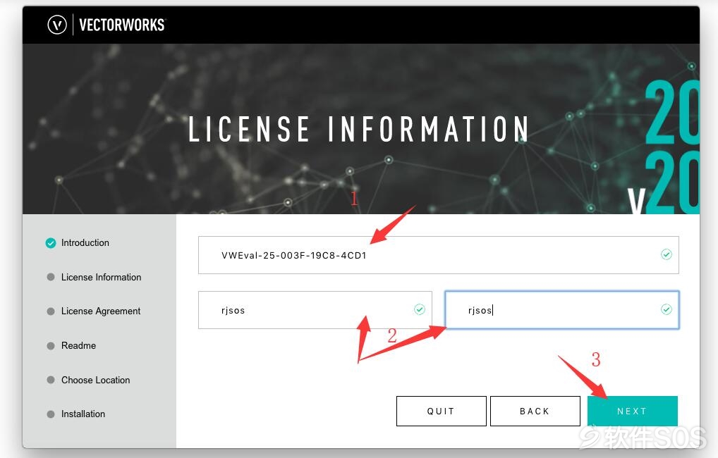
Task: Click the second rjsos field checkmark icon
Action: 667,310
